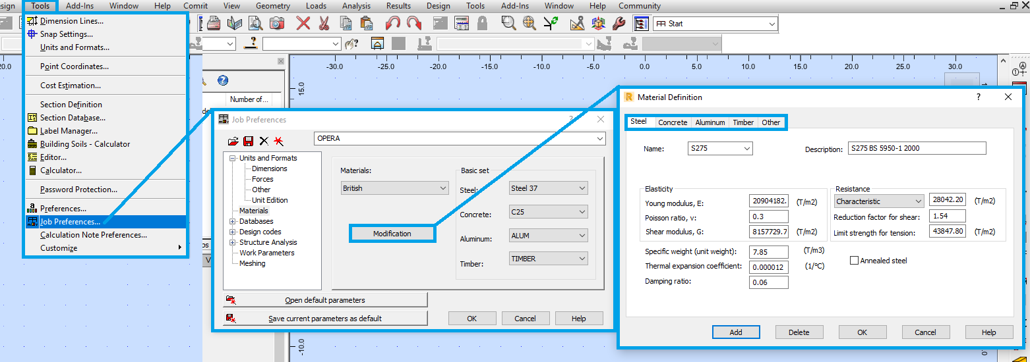
Task: Click the black X delete icon in Job Preferences
Action: point(264,141)
